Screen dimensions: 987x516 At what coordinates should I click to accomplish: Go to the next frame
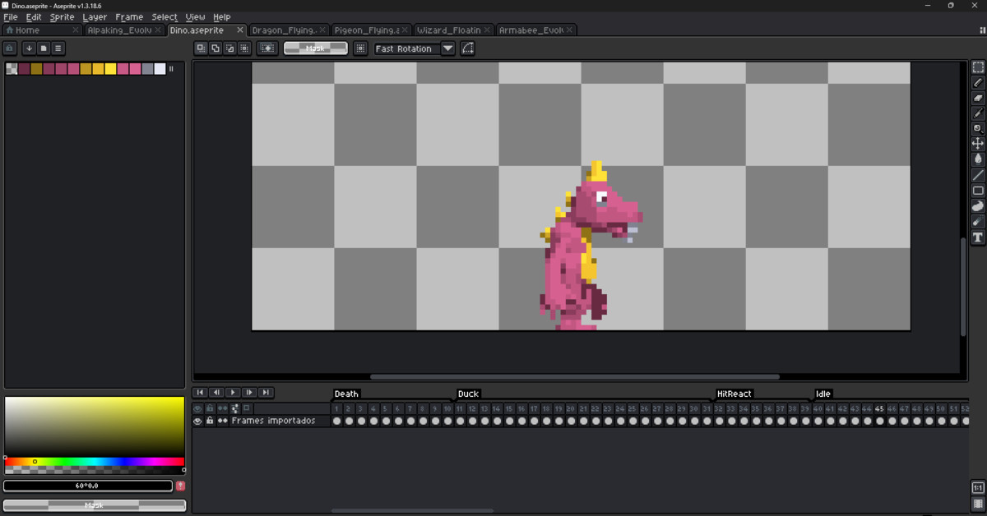tap(249, 393)
